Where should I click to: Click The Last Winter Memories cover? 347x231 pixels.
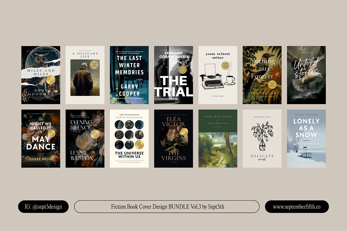(x=129, y=75)
